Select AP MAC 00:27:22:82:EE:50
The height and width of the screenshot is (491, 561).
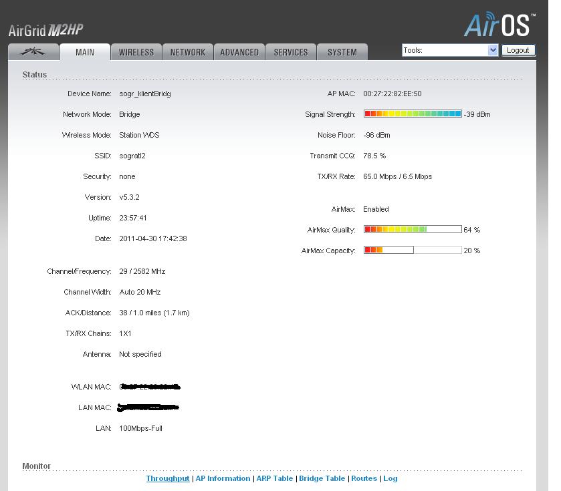coord(392,94)
